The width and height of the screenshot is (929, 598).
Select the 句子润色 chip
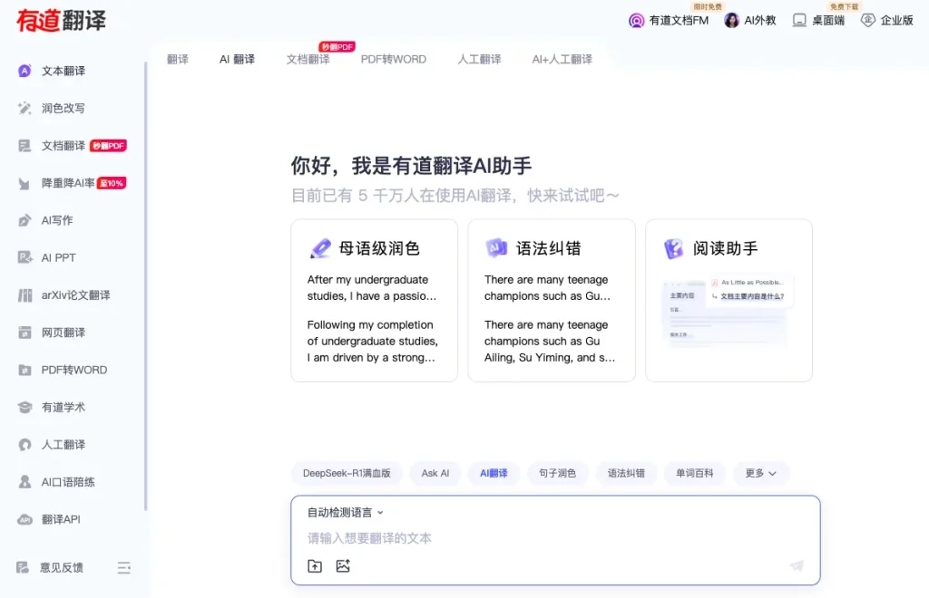click(557, 473)
